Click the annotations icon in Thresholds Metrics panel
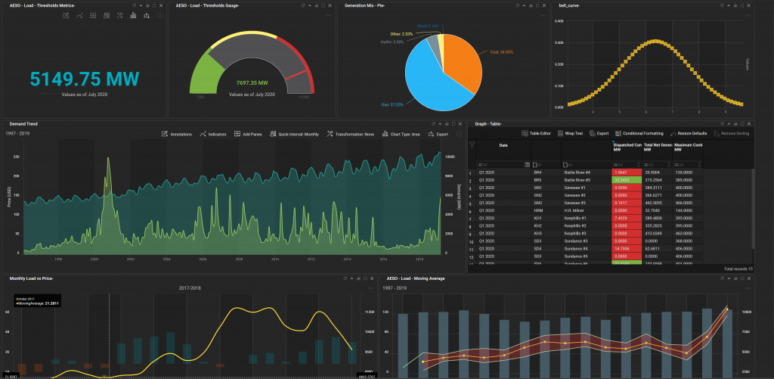This screenshot has height=379, width=774. coord(66,16)
